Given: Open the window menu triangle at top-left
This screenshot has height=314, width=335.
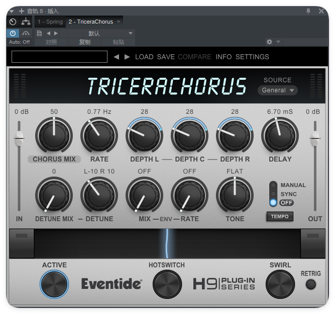Looking at the screenshot, I should [12, 11].
